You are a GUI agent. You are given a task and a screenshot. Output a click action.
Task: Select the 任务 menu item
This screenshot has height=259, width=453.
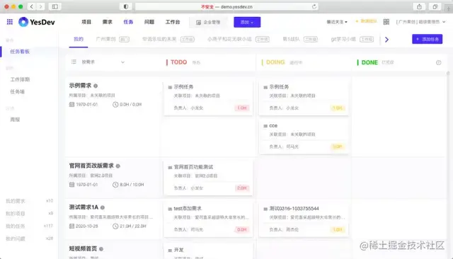tap(128, 22)
